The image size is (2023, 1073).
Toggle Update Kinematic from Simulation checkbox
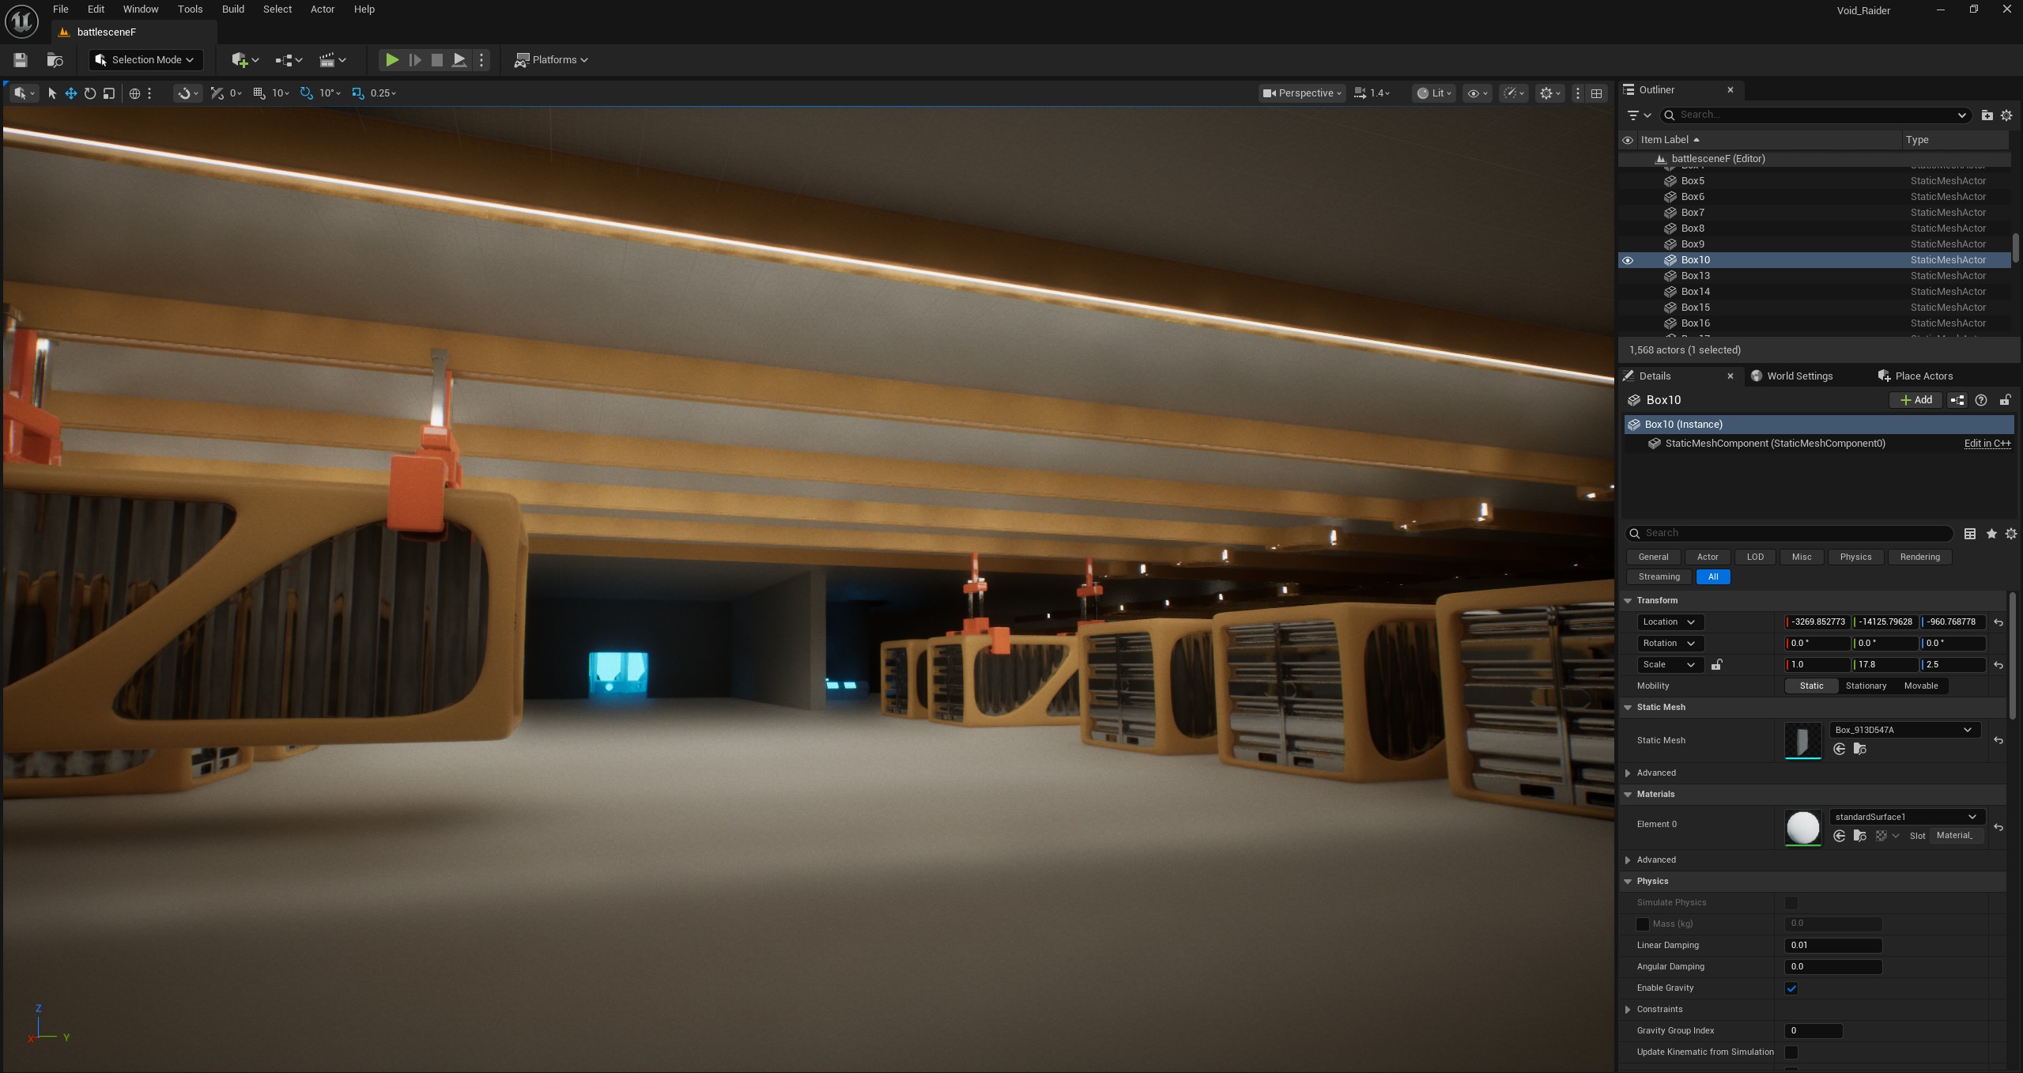pos(1791,1052)
